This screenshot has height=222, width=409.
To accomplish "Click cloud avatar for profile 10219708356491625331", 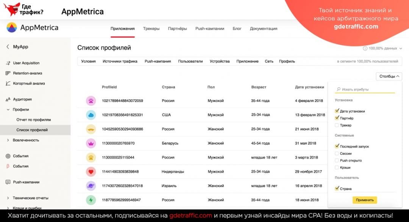I will pos(91,115).
